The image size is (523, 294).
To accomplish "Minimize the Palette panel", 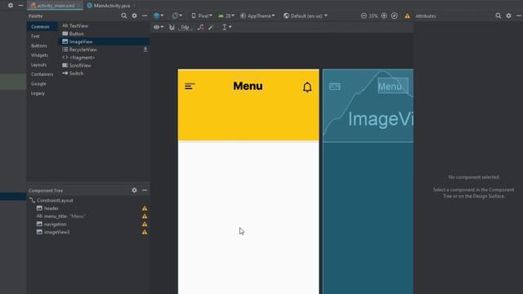I will click(x=145, y=16).
